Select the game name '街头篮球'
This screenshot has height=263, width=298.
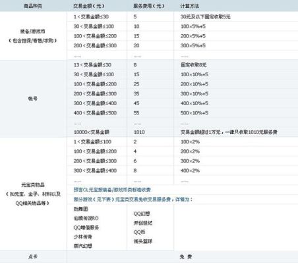point(143,241)
